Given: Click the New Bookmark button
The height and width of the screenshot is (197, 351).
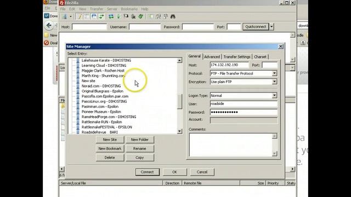Looking at the screenshot, I should click(x=110, y=148).
